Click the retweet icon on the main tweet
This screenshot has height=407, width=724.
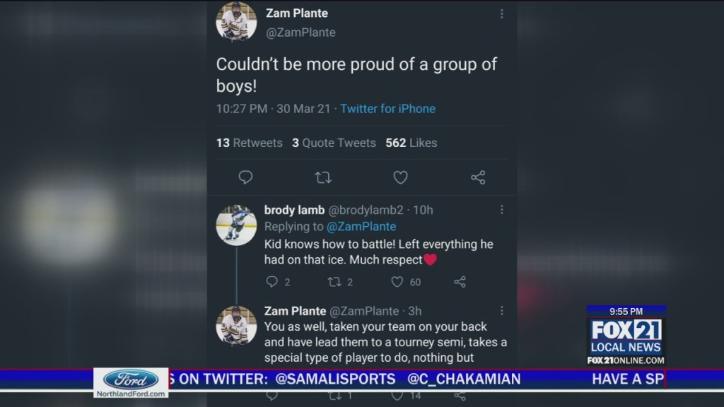coord(323,177)
